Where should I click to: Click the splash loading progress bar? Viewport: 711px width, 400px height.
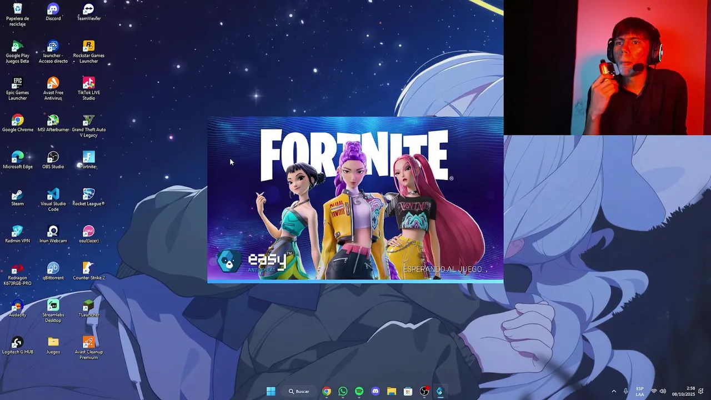(x=355, y=281)
